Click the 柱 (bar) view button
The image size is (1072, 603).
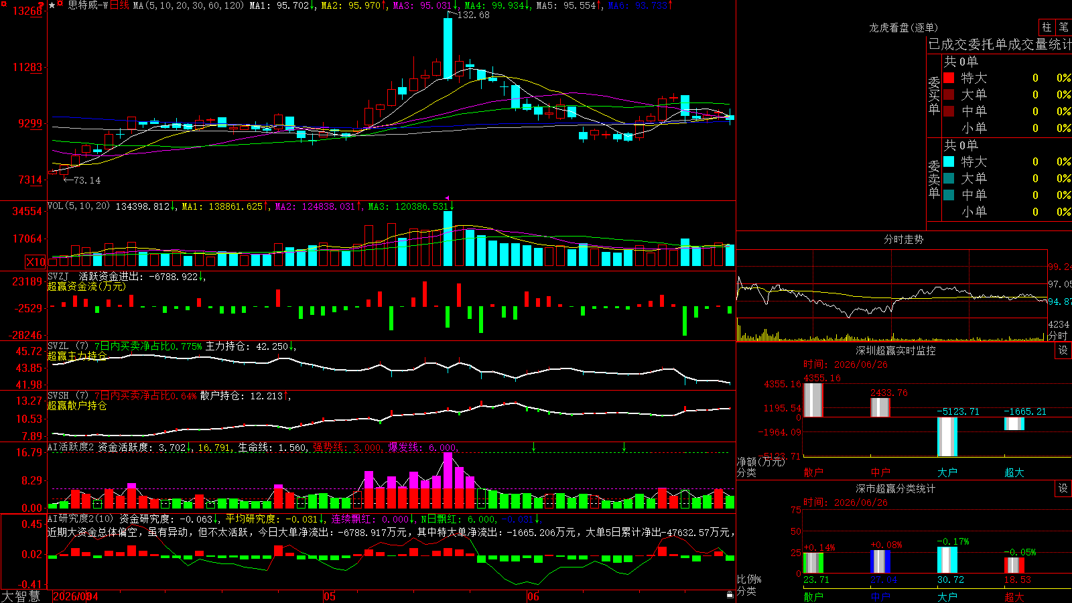[1047, 27]
